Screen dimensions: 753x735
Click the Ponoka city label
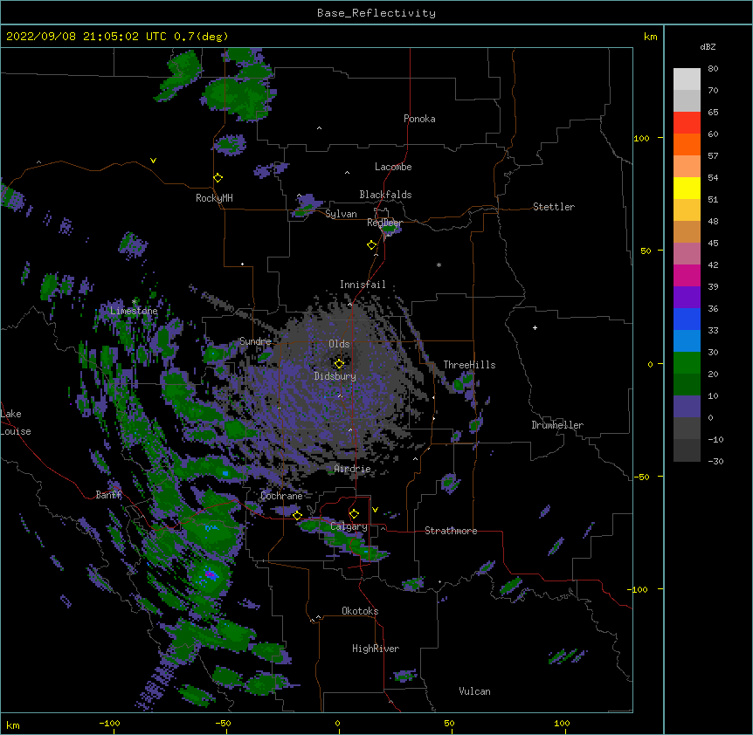pos(419,119)
